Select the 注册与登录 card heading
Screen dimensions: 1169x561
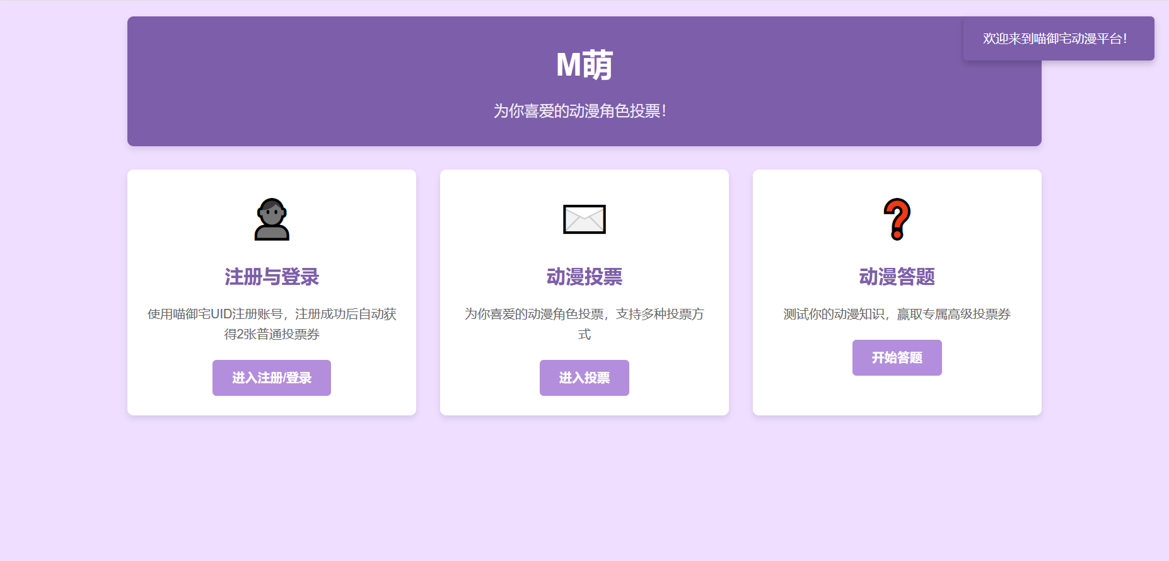coord(272,277)
